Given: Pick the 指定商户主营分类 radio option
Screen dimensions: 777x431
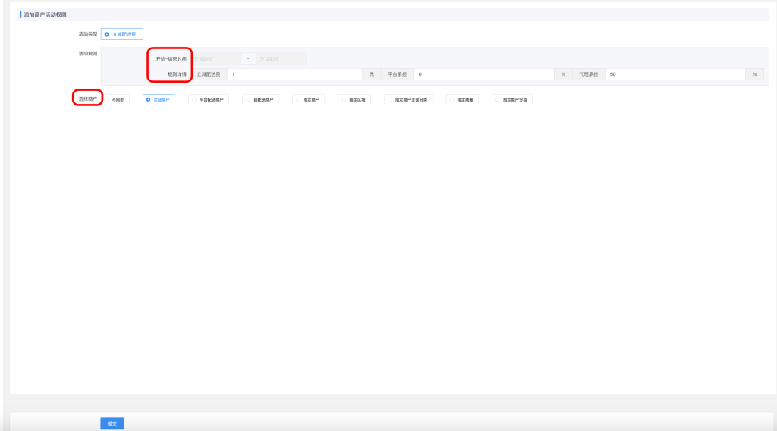Looking at the screenshot, I should tap(408, 99).
